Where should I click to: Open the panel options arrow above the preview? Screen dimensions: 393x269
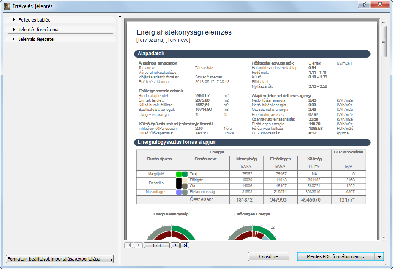point(120,17)
